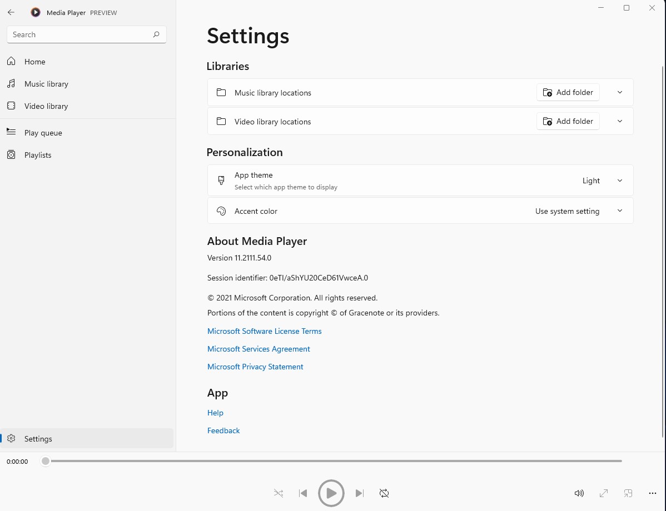Screen dimensions: 666x511
Task: Click the playback seek slider track
Action: pyautogui.click(x=334, y=461)
